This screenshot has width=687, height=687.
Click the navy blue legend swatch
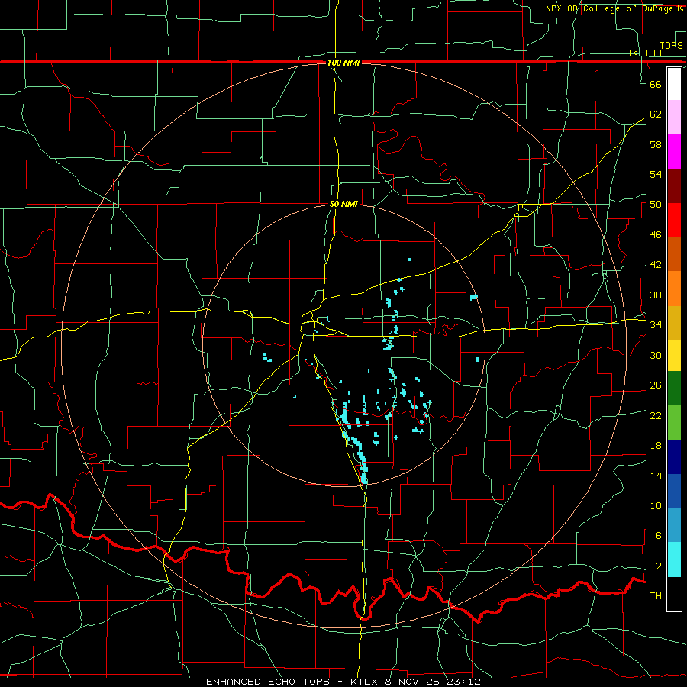[674, 457]
